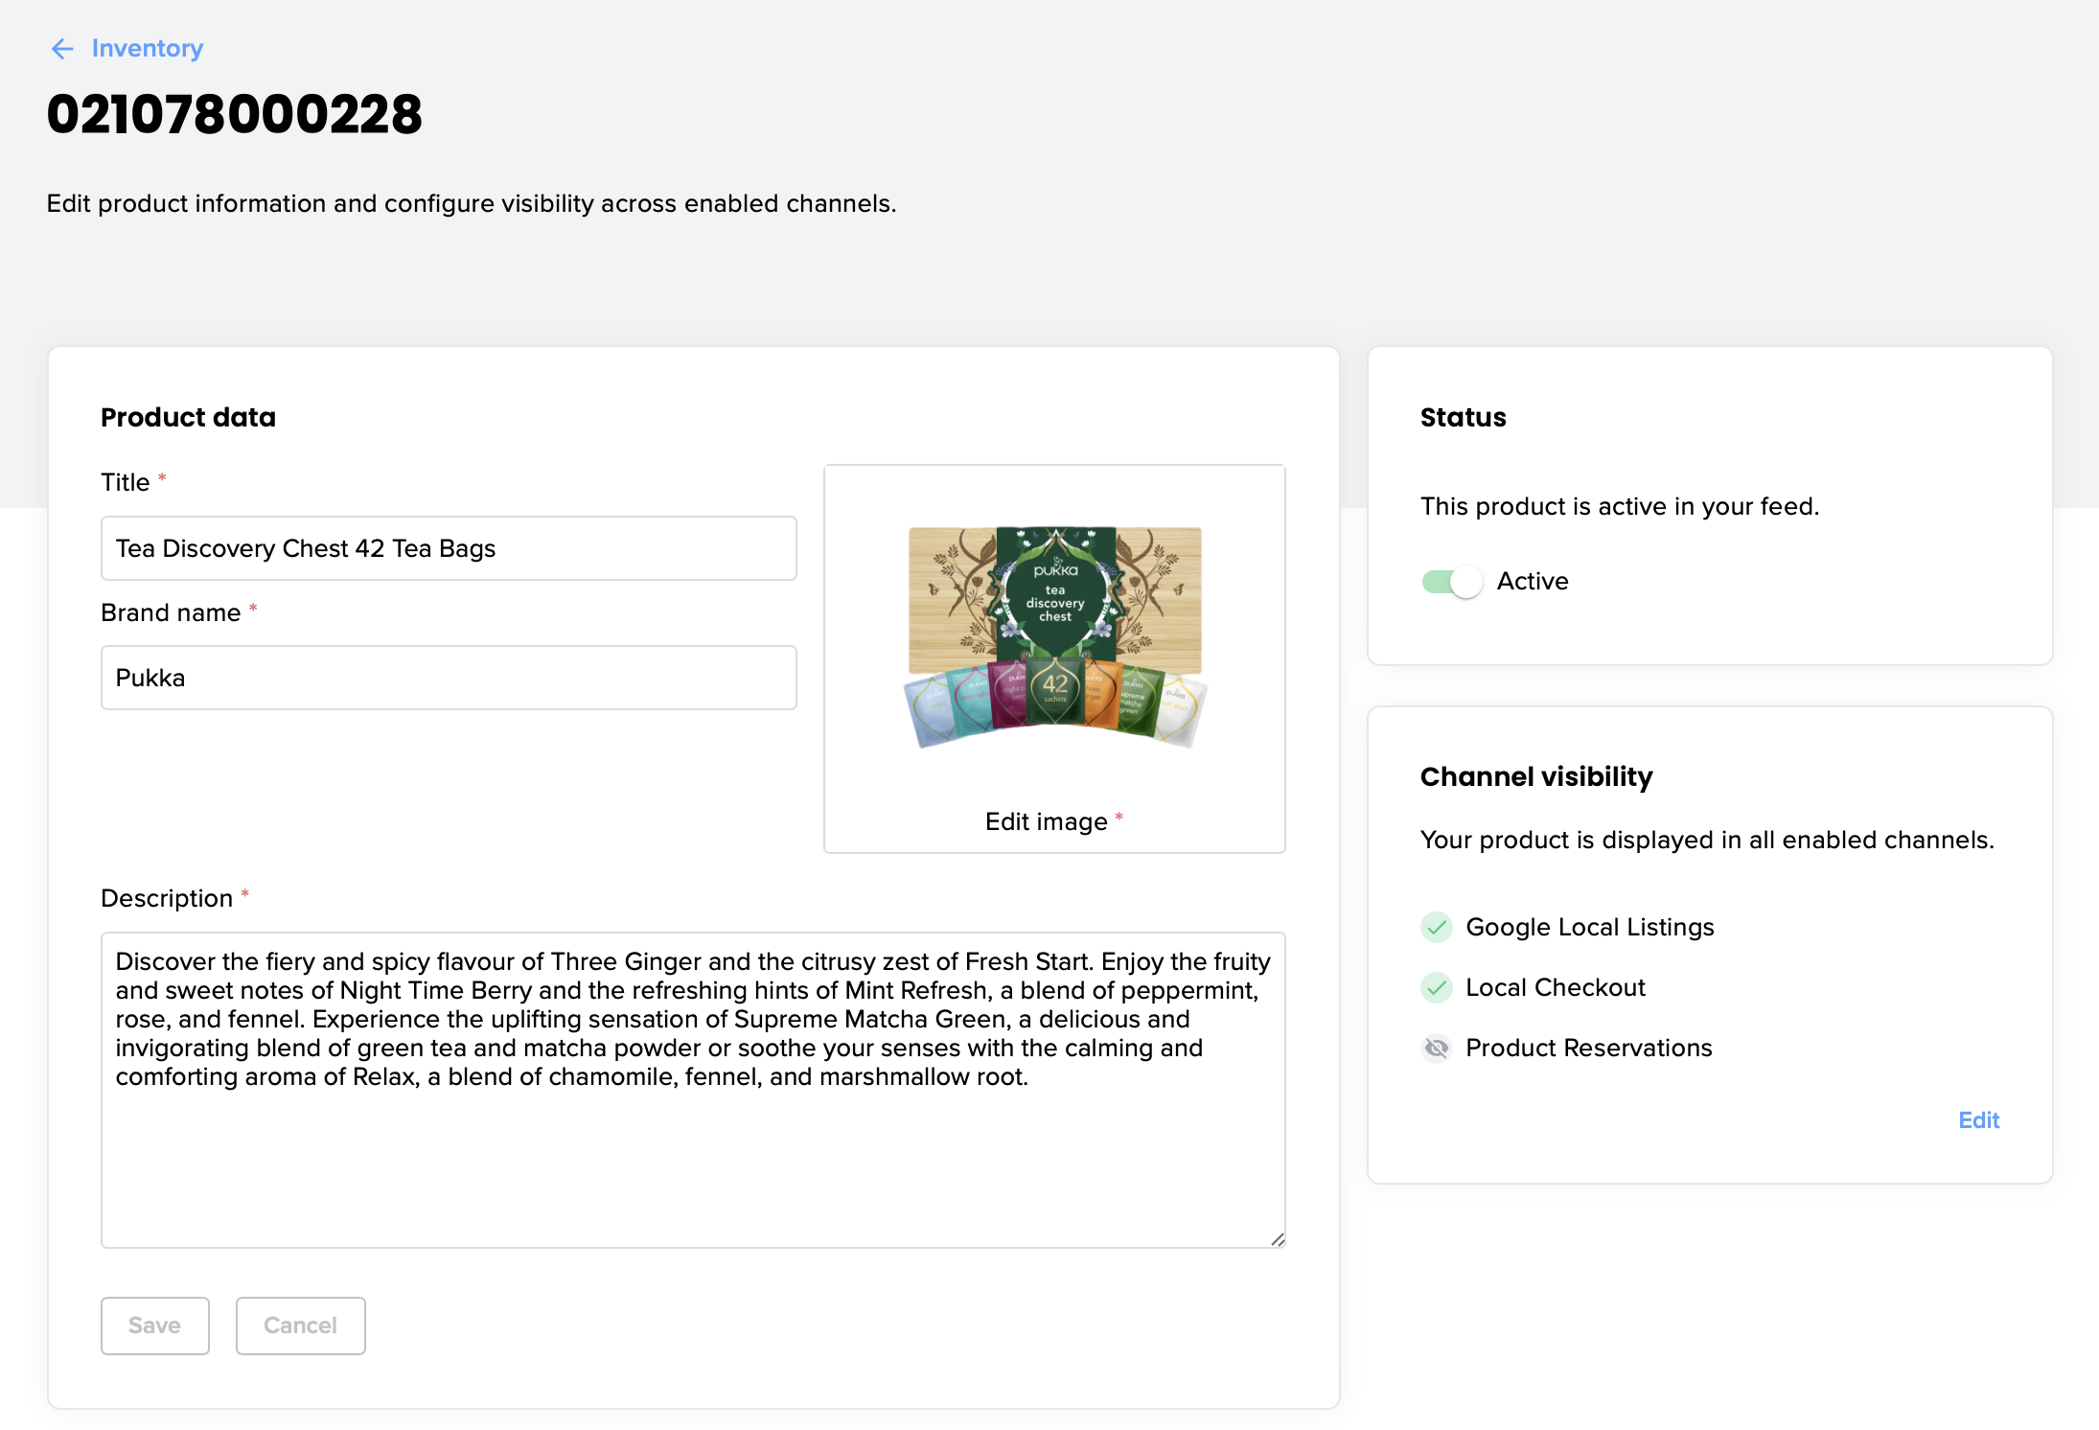The image size is (2099, 1430).
Task: Go back via the Inventory link
Action: (x=147, y=49)
